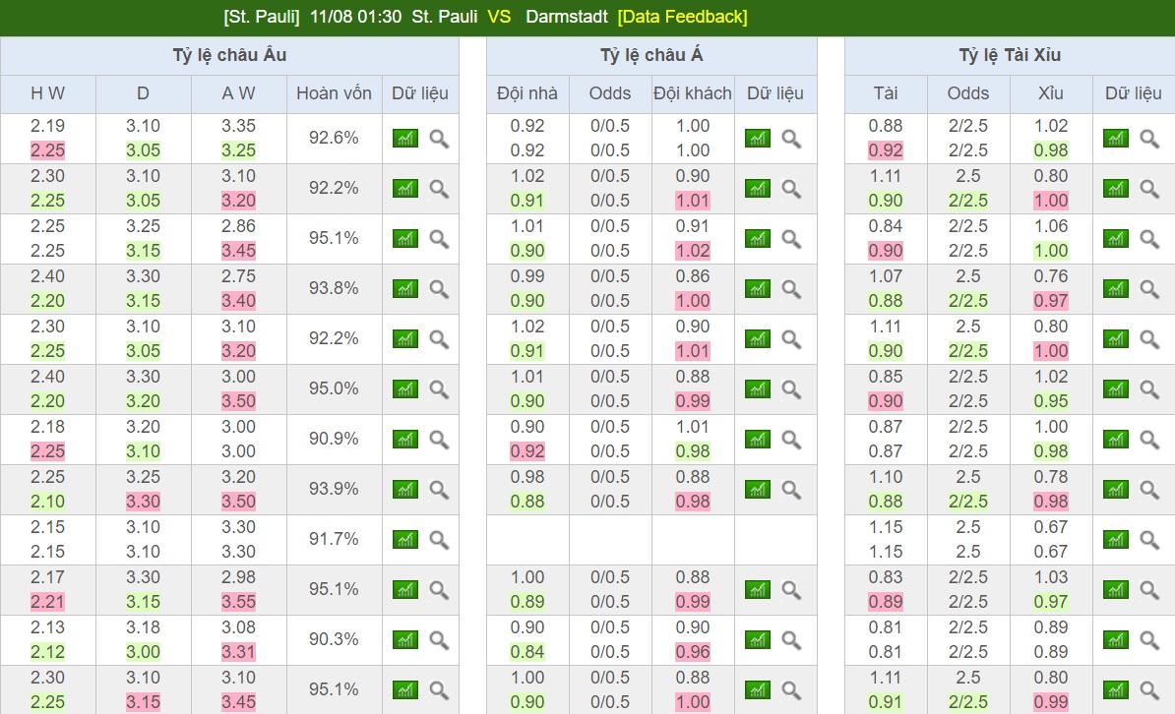The width and height of the screenshot is (1175, 714).
Task: Click magnifier in the 91.7% payout row
Action: click(439, 540)
